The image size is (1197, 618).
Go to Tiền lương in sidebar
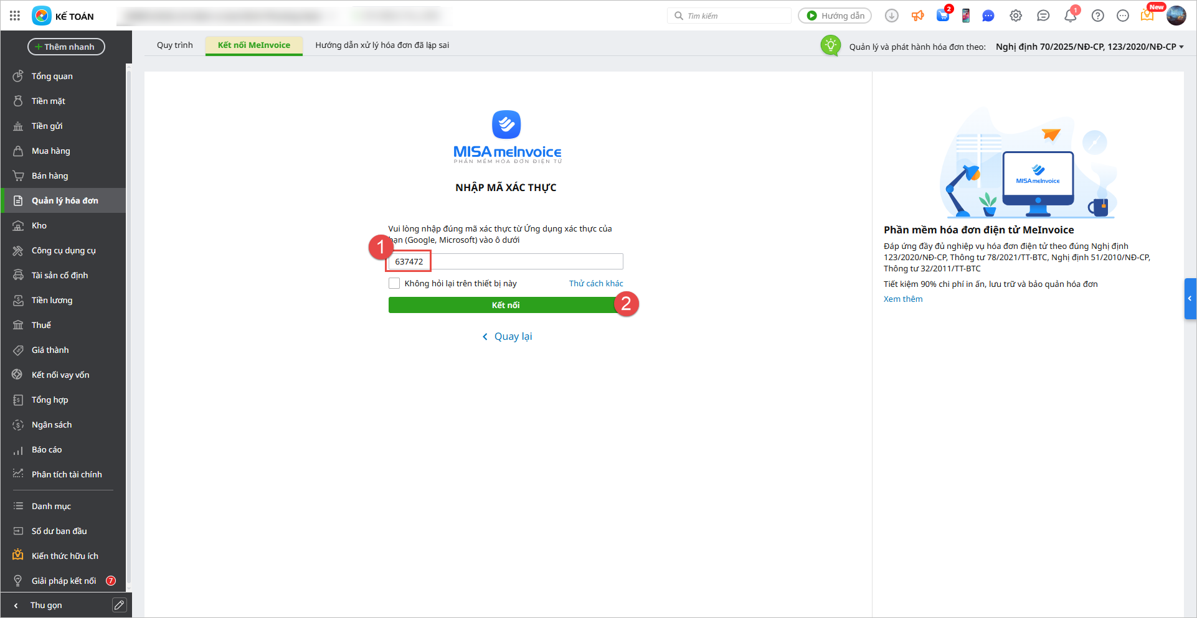point(64,300)
